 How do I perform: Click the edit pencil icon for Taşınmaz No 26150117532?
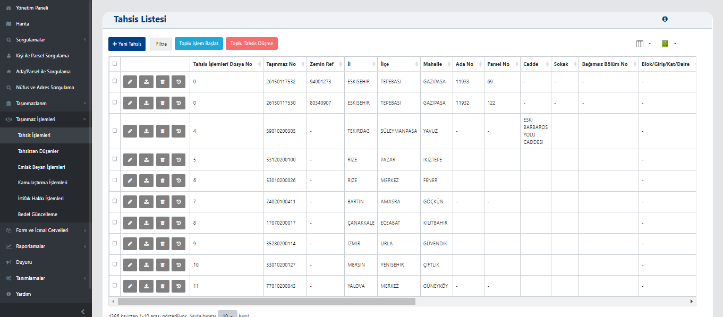[130, 82]
